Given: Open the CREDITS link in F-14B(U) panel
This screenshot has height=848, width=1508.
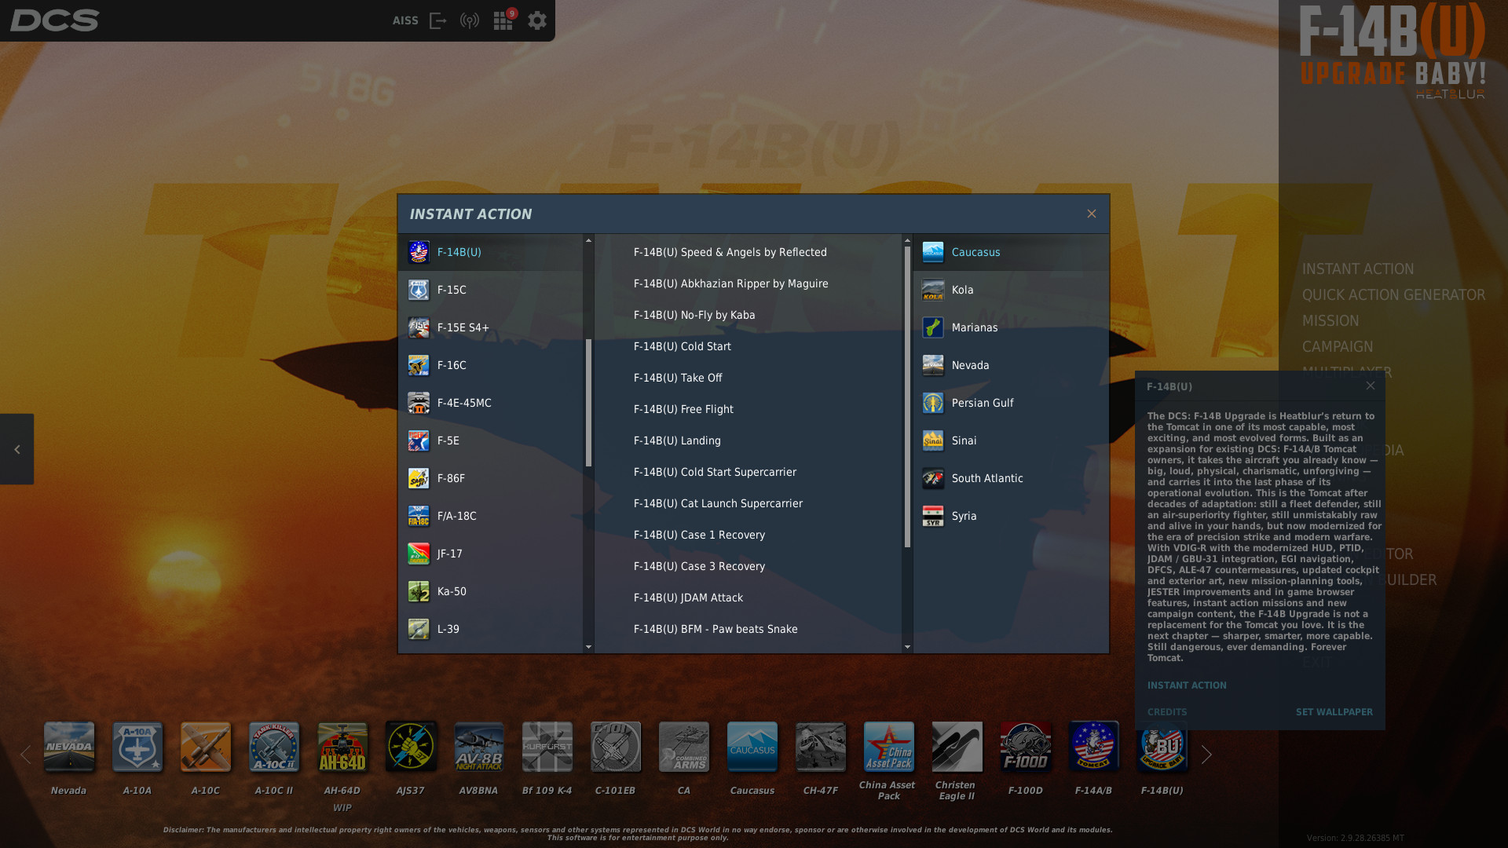Looking at the screenshot, I should (1167, 712).
